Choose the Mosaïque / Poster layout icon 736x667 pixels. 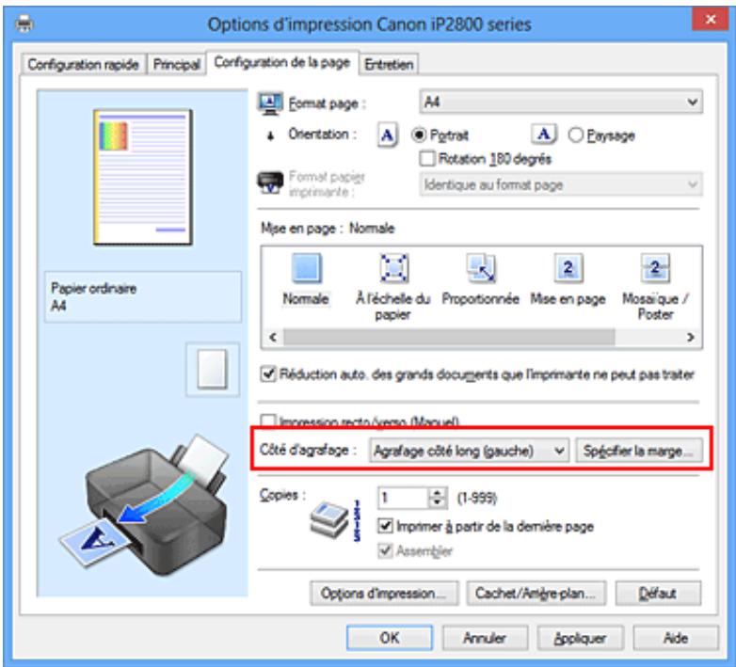[655, 268]
